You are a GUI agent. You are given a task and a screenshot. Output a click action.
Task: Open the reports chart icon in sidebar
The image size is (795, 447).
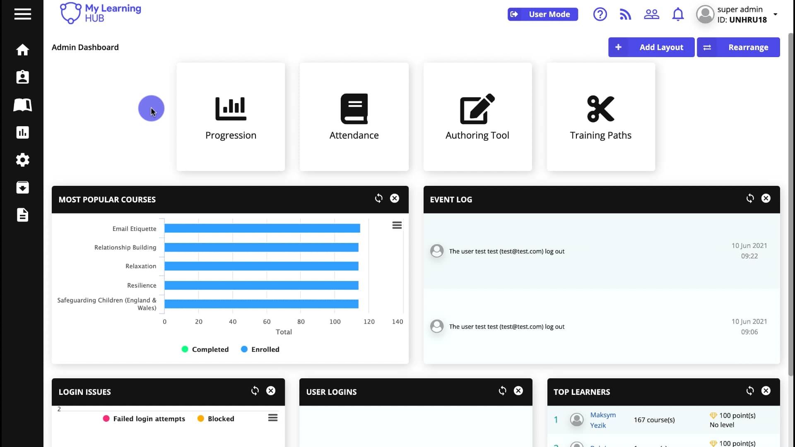pos(22,132)
